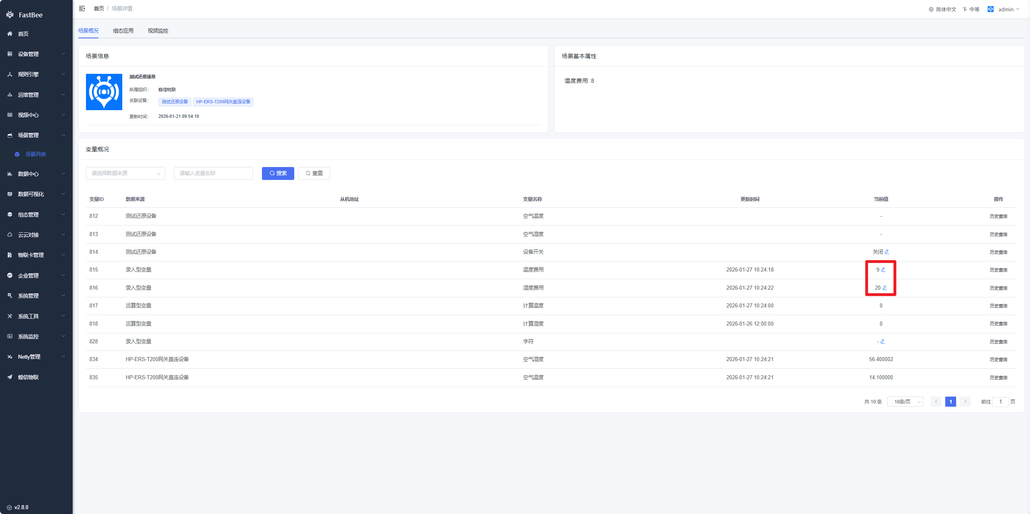This screenshot has height=514, width=1030.
Task: Collapse 场景管理 sidebar menu
Action: (x=36, y=135)
